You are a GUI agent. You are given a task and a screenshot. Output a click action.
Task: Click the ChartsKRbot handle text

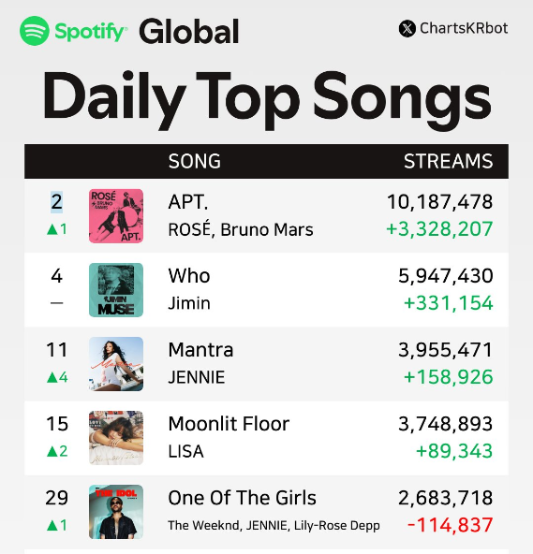(x=464, y=28)
